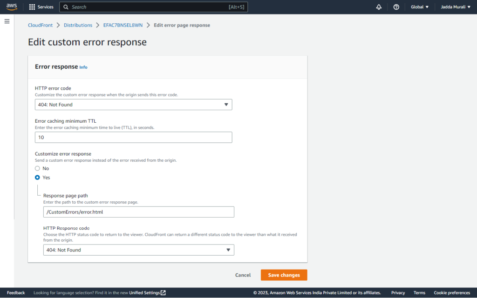
Task: Open the Privacy footer link
Action: click(398, 293)
